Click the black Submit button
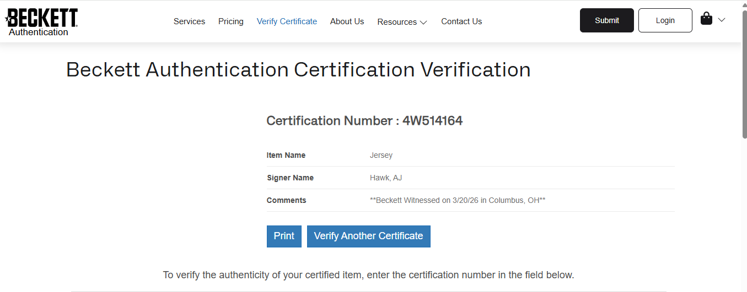Viewport: 747px width, 292px height. 607,20
